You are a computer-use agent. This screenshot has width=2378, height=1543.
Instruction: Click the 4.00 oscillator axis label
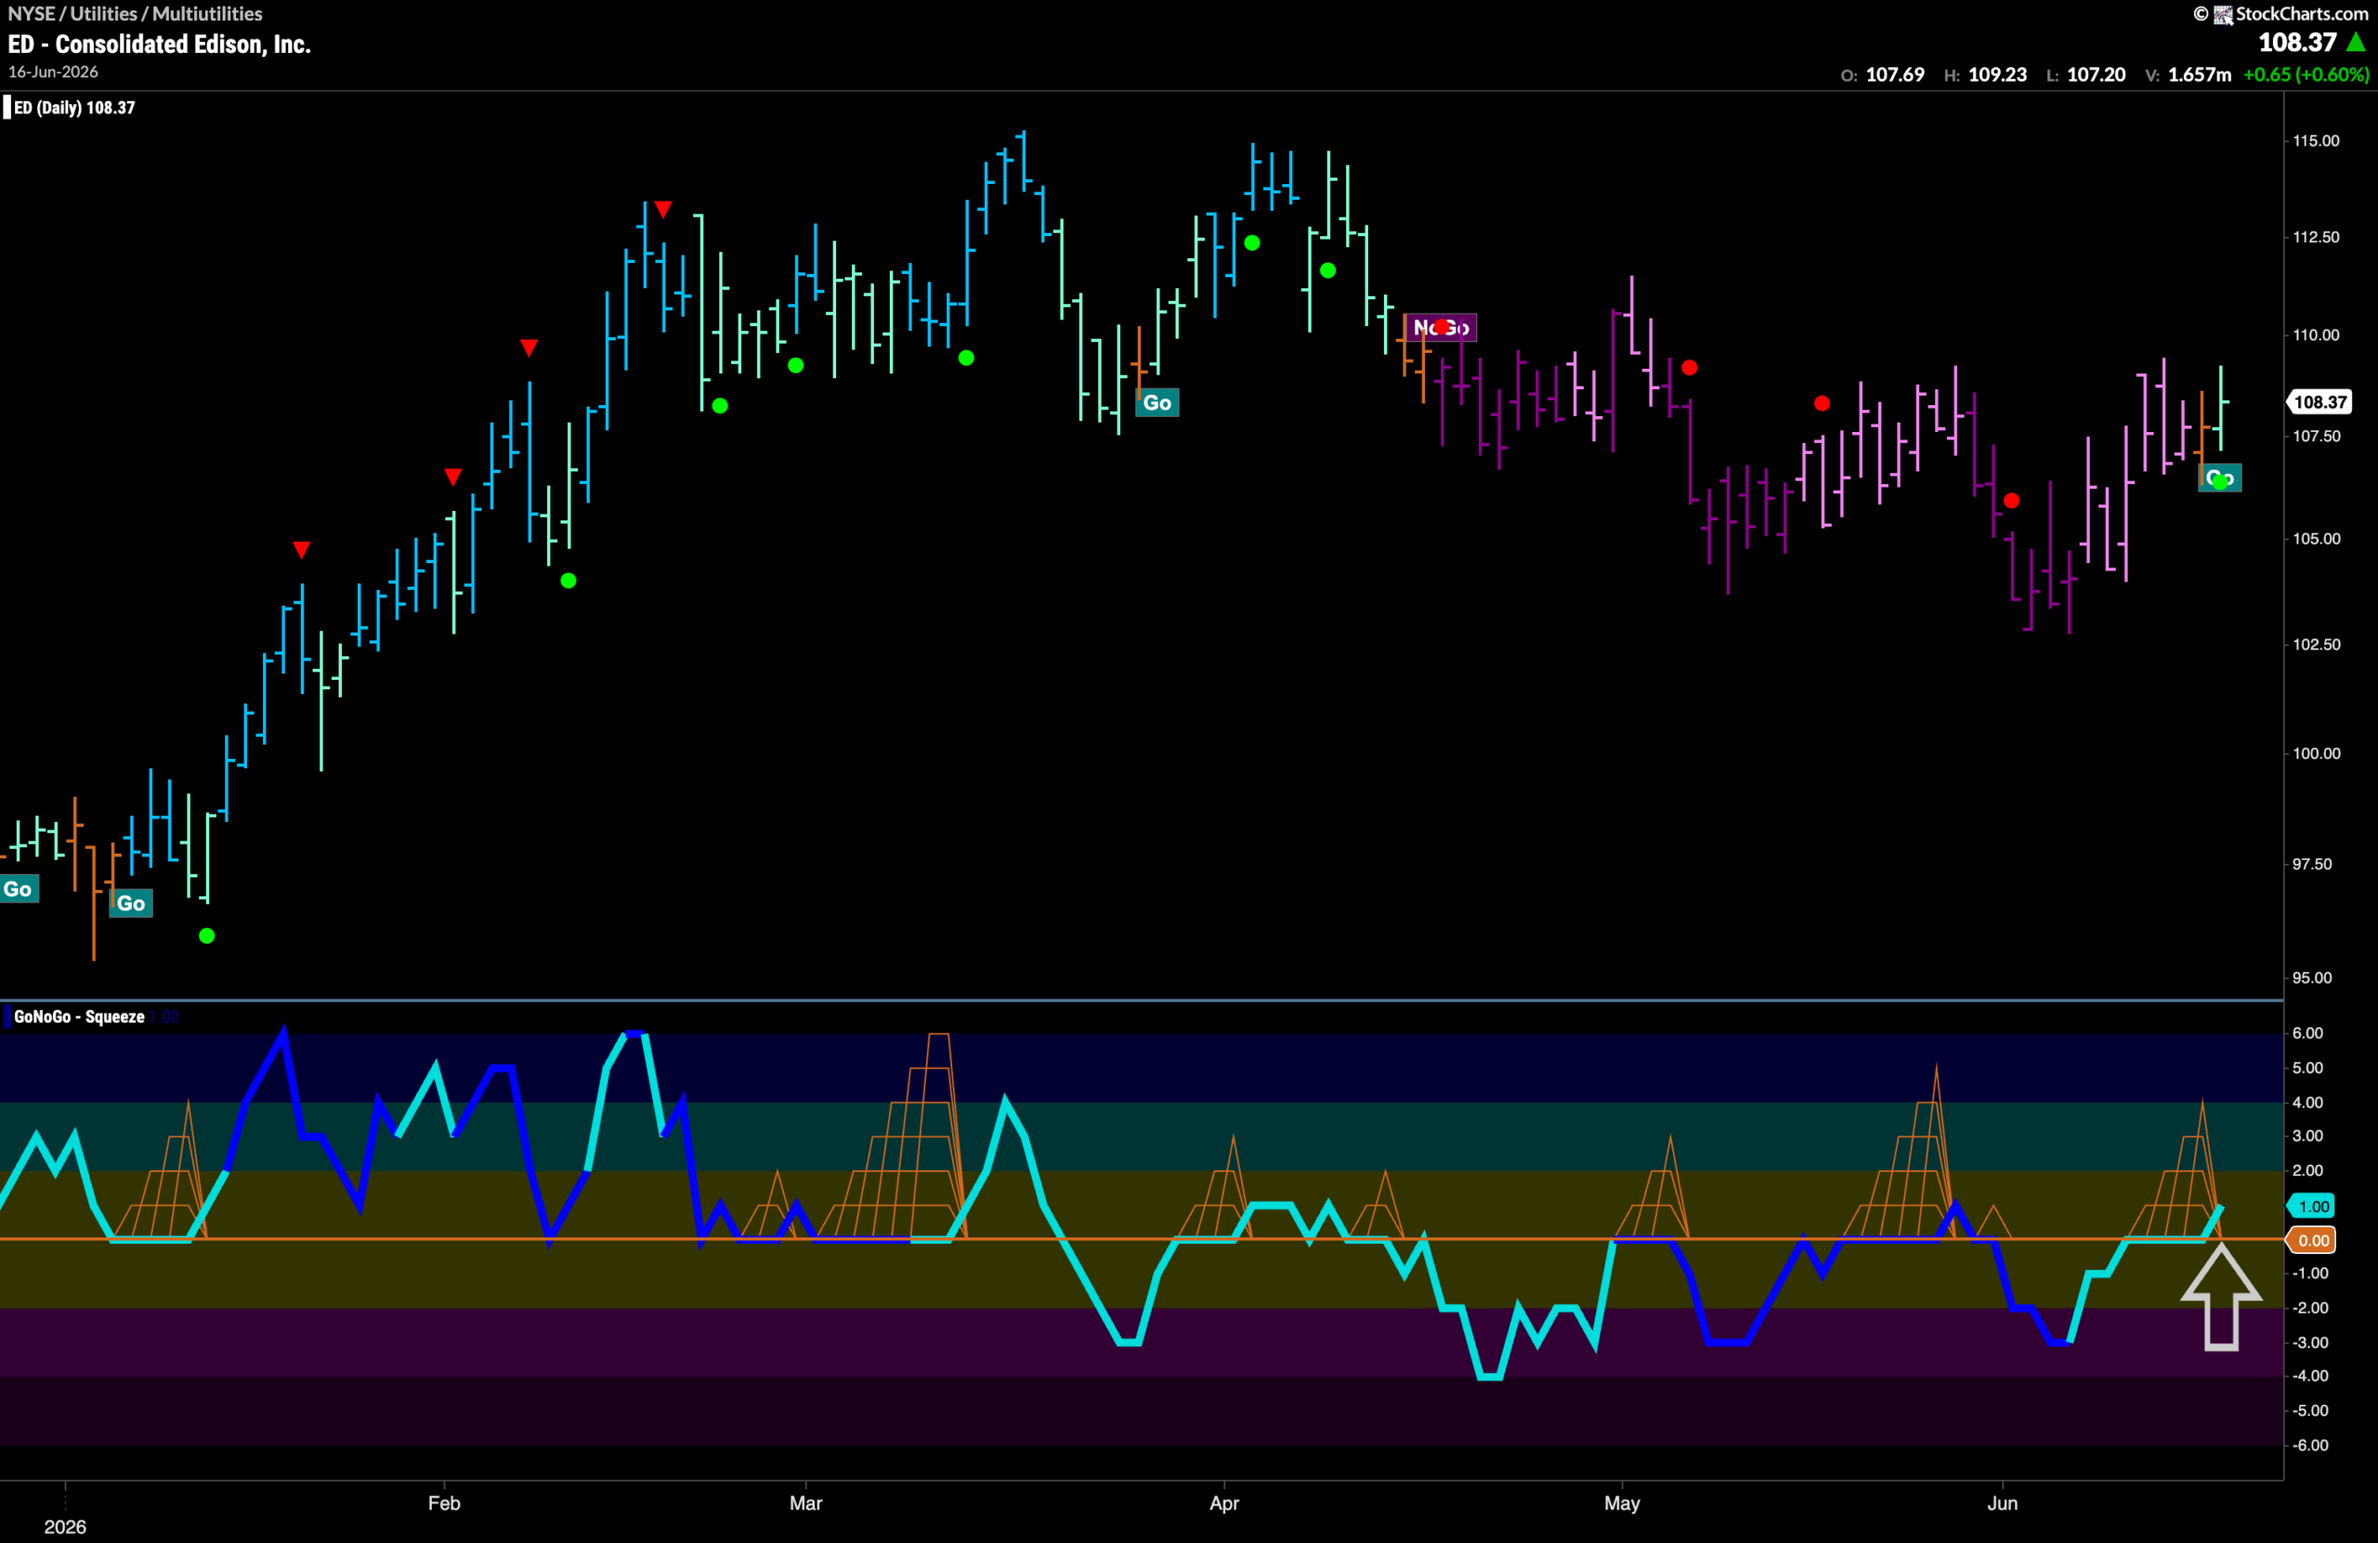pos(2308,1103)
